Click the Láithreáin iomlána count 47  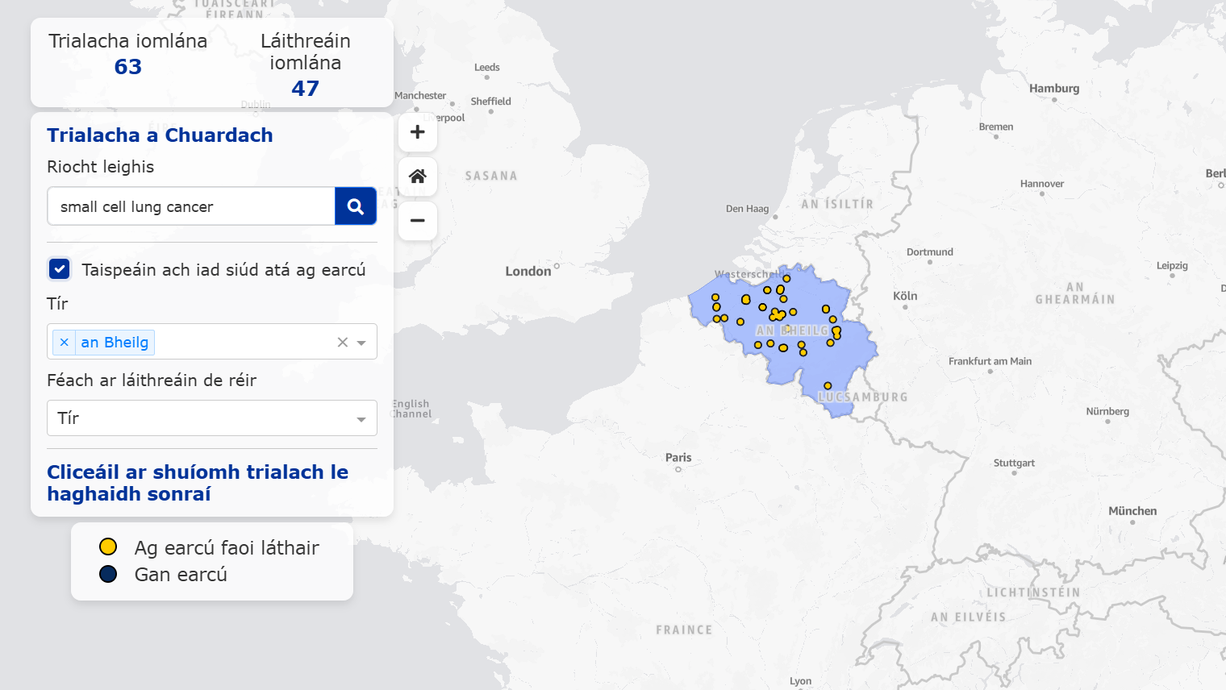tap(305, 89)
